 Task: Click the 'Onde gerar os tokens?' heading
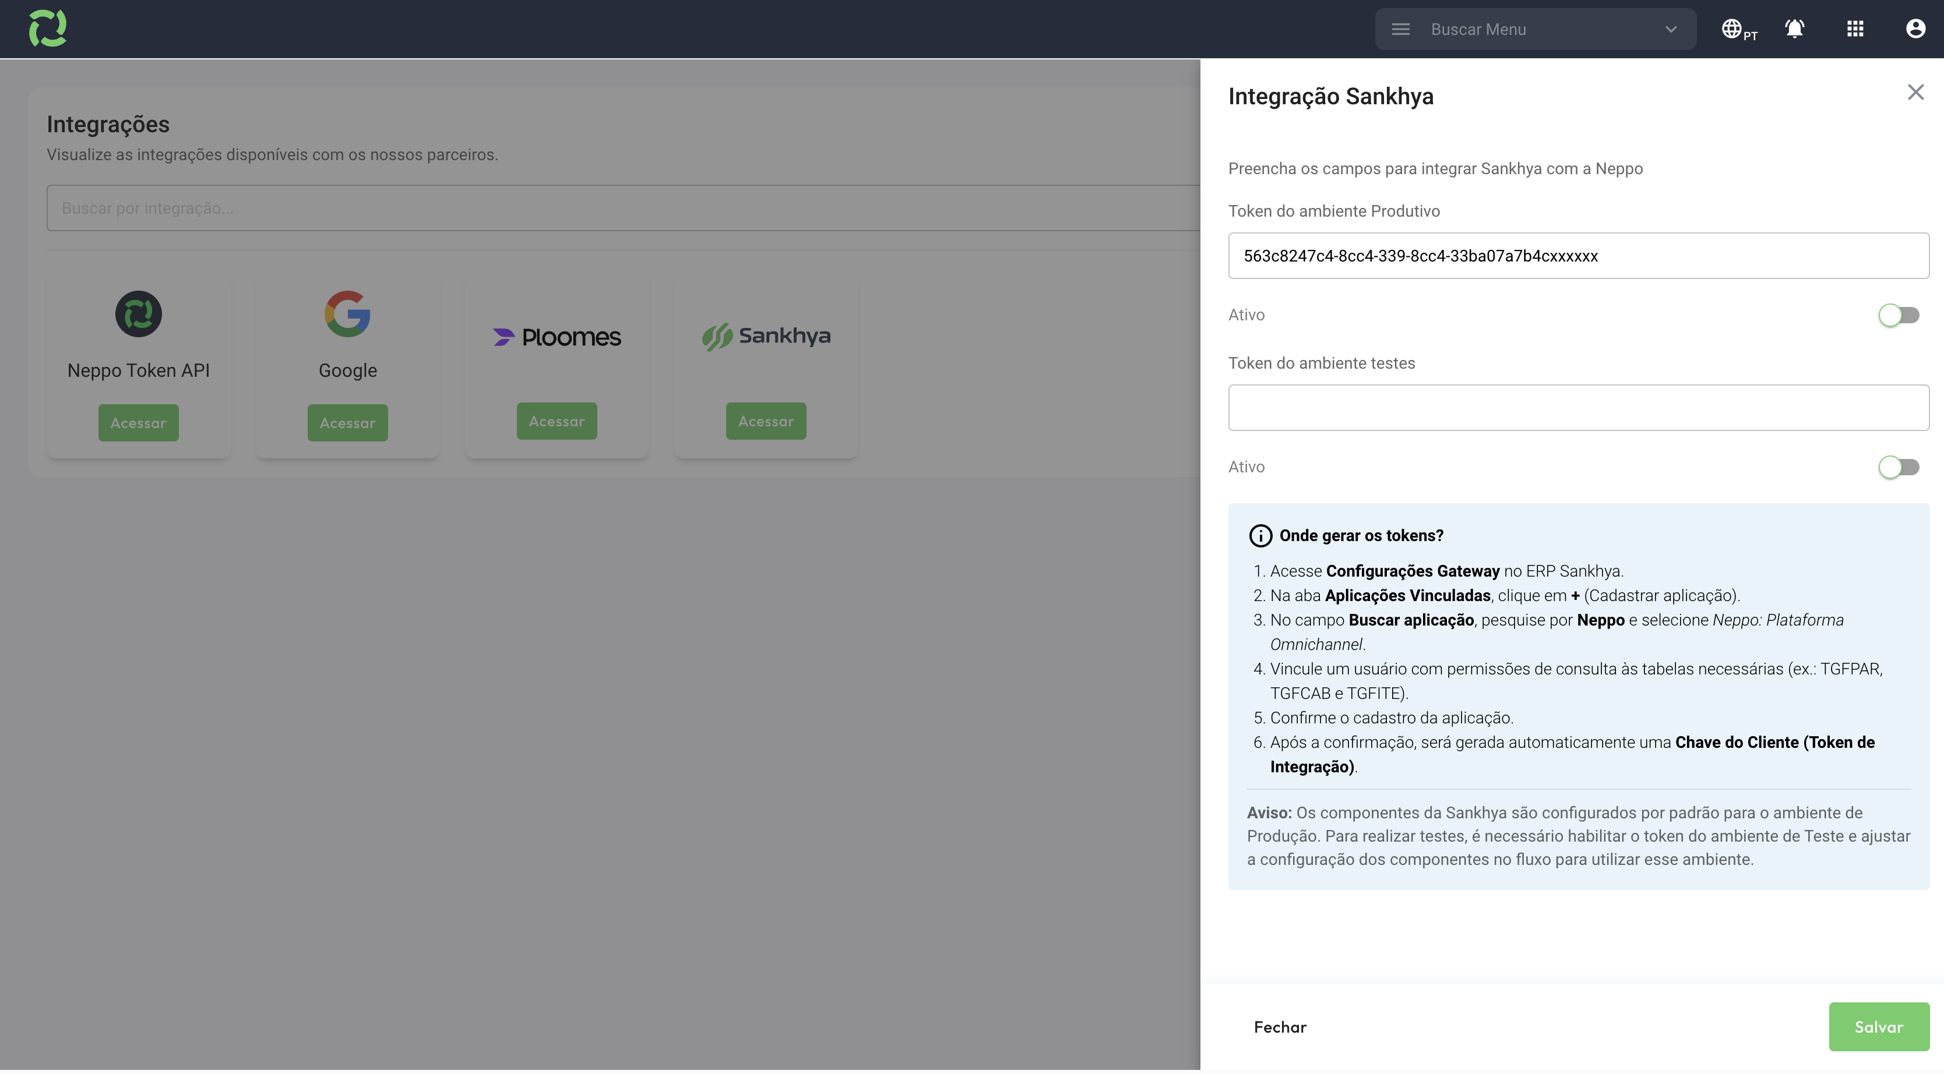point(1361,535)
